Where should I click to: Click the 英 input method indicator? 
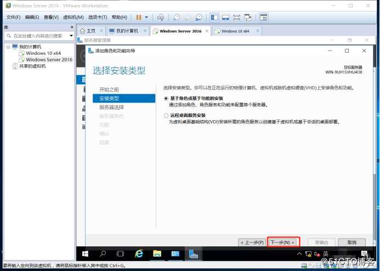point(326,254)
